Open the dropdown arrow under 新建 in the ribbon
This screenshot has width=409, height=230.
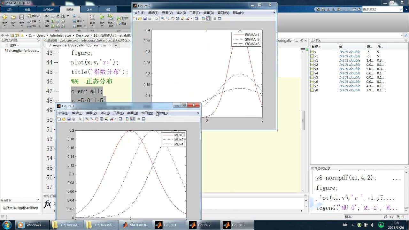[4, 26]
